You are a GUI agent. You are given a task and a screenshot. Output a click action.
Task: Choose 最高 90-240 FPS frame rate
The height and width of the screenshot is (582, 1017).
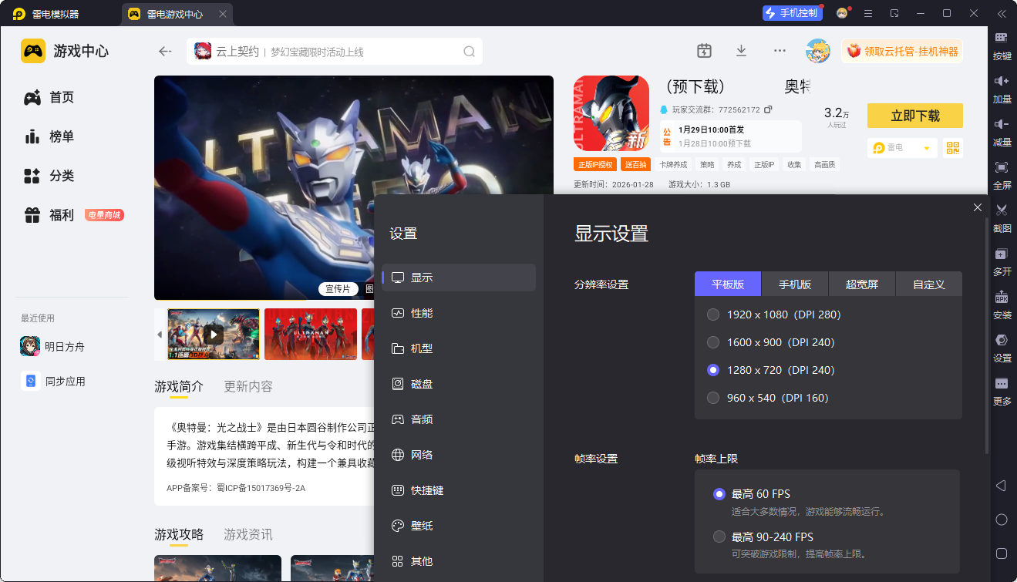click(x=719, y=537)
